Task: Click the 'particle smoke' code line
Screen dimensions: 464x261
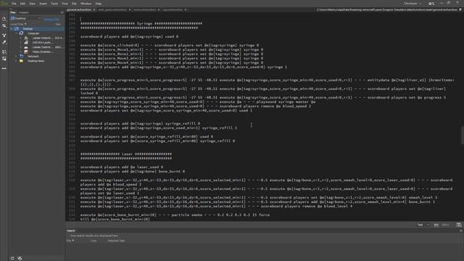Action: (175, 215)
